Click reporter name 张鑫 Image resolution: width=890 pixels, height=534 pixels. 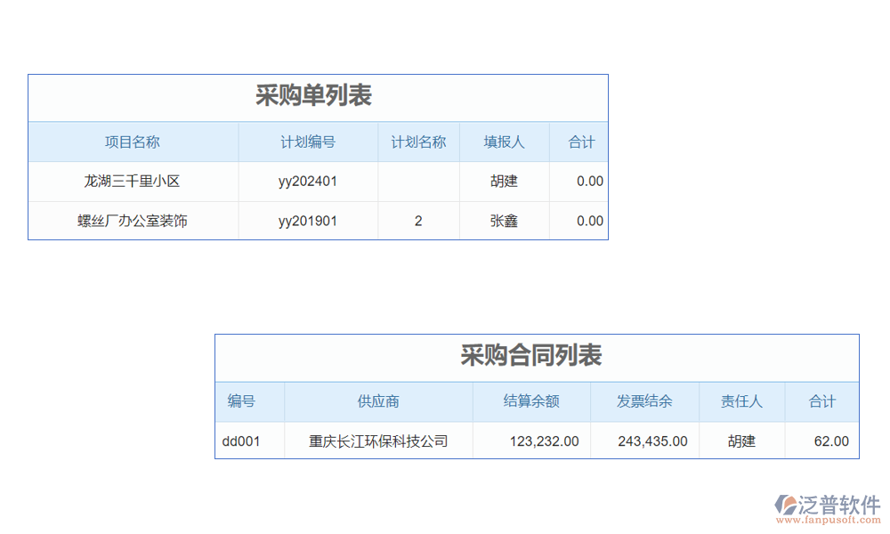point(504,221)
